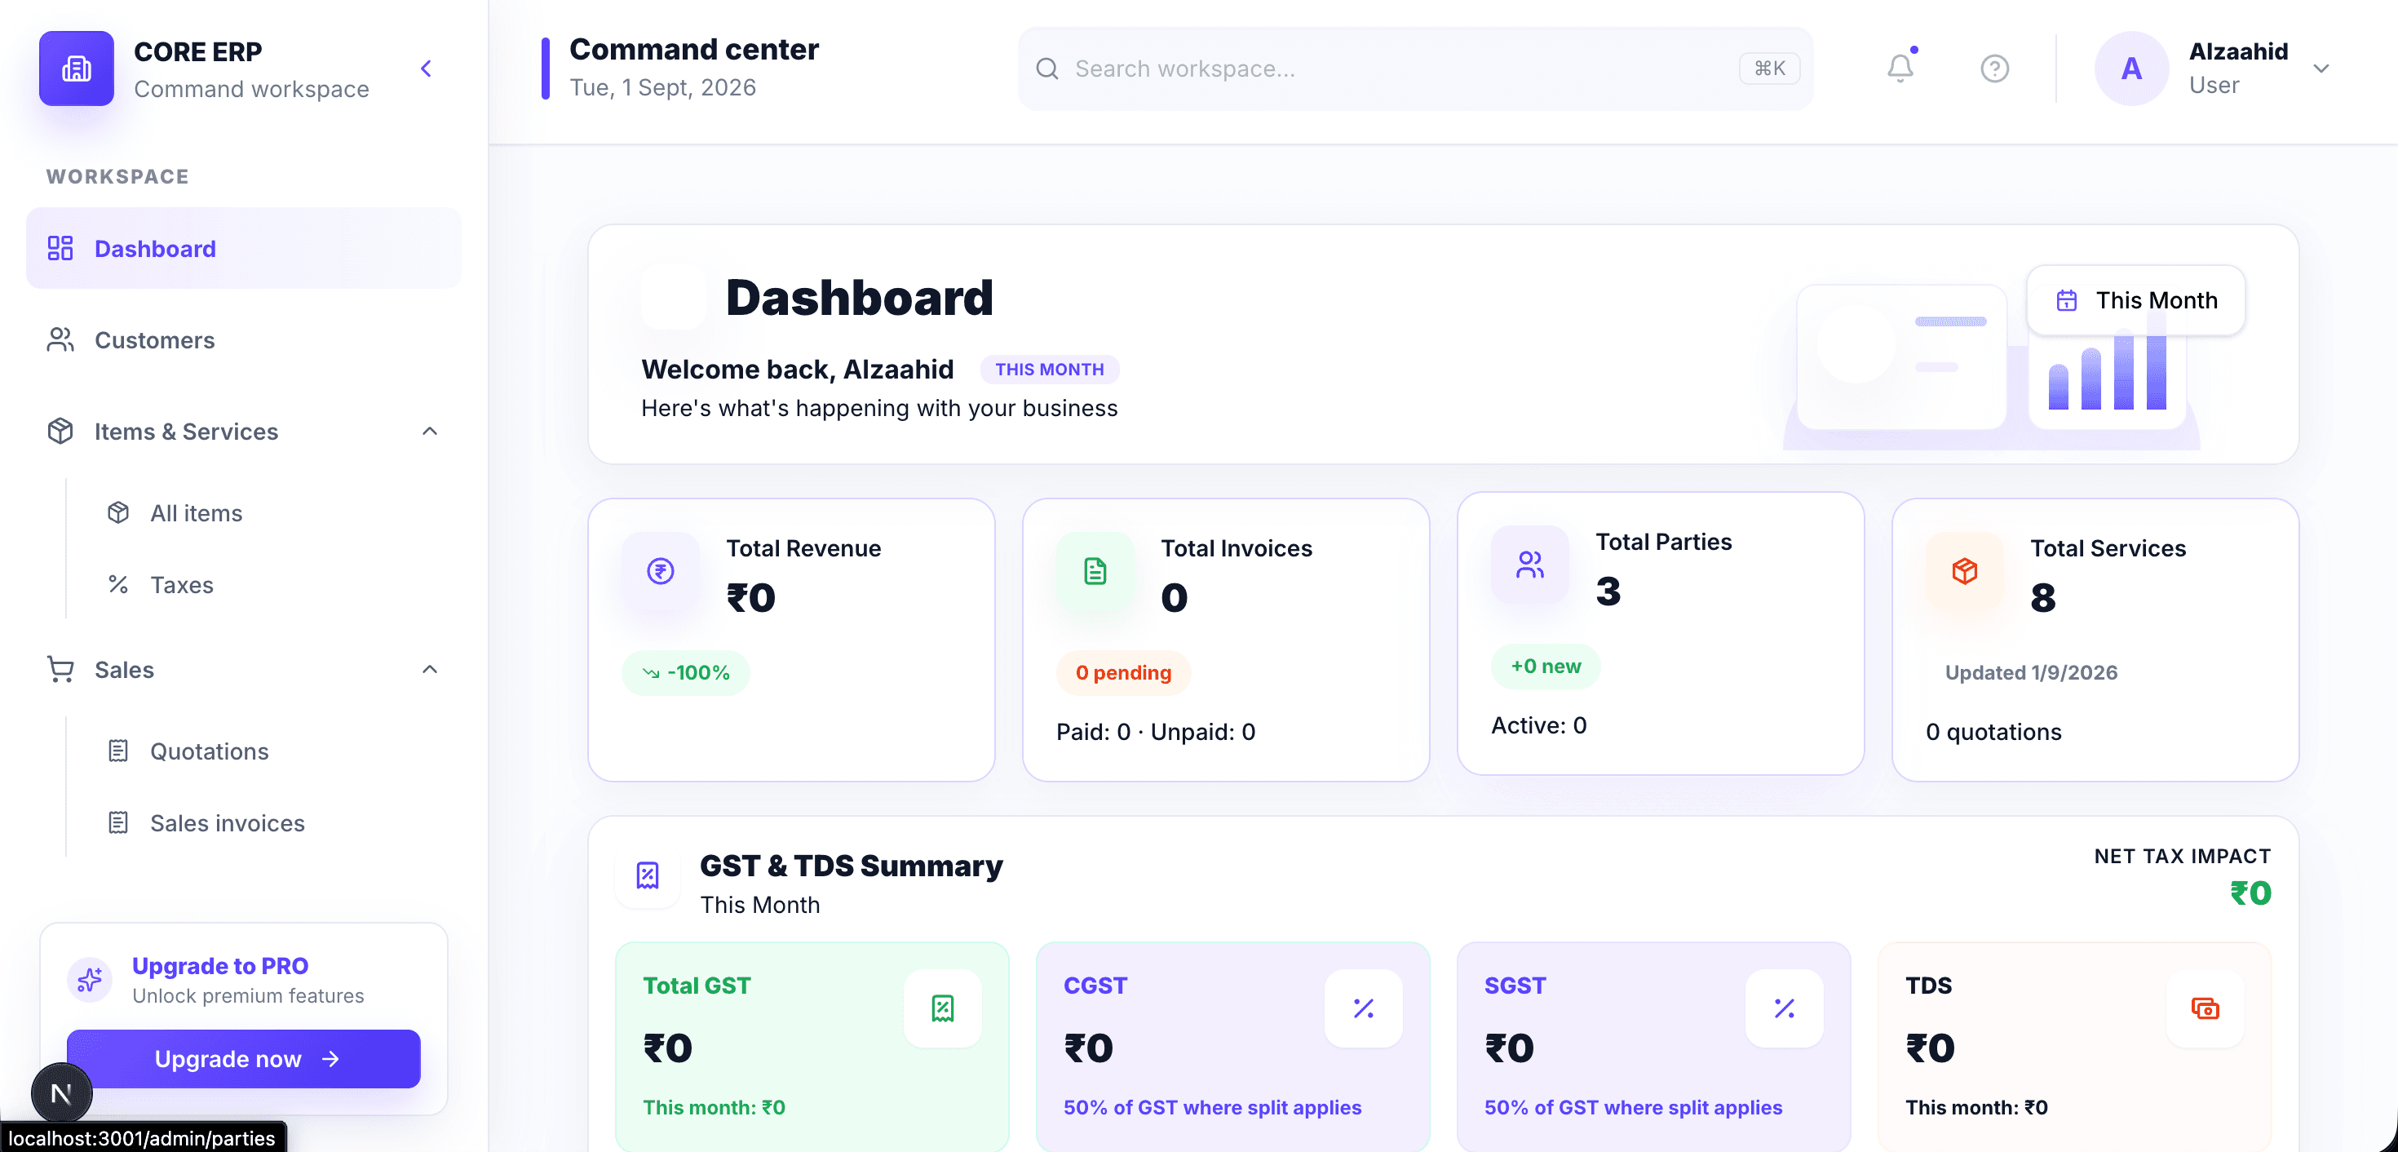The height and width of the screenshot is (1152, 2398).
Task: Click the Sales cart icon
Action: (60, 669)
